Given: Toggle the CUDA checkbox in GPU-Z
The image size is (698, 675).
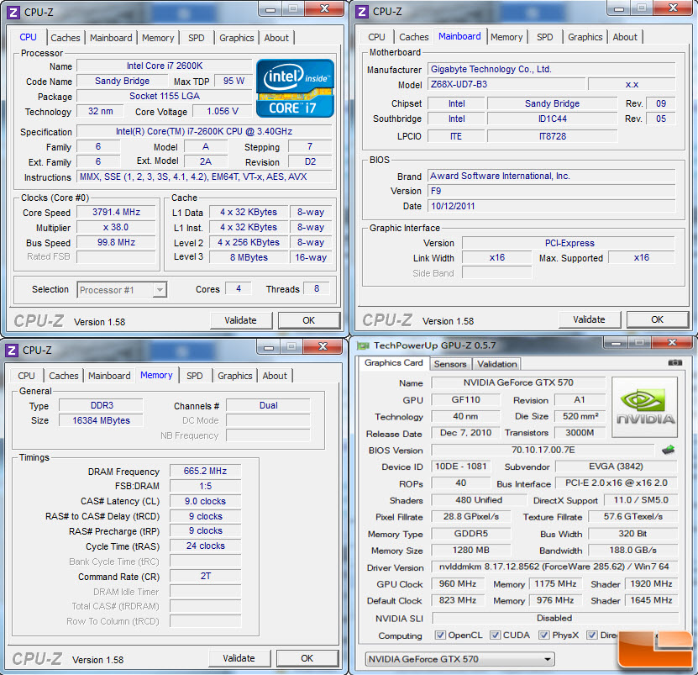Looking at the screenshot, I should coord(495,635).
